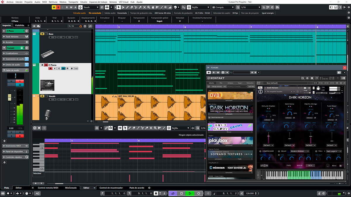
Task: Open the Proyecto menu
Action: point(28,2)
